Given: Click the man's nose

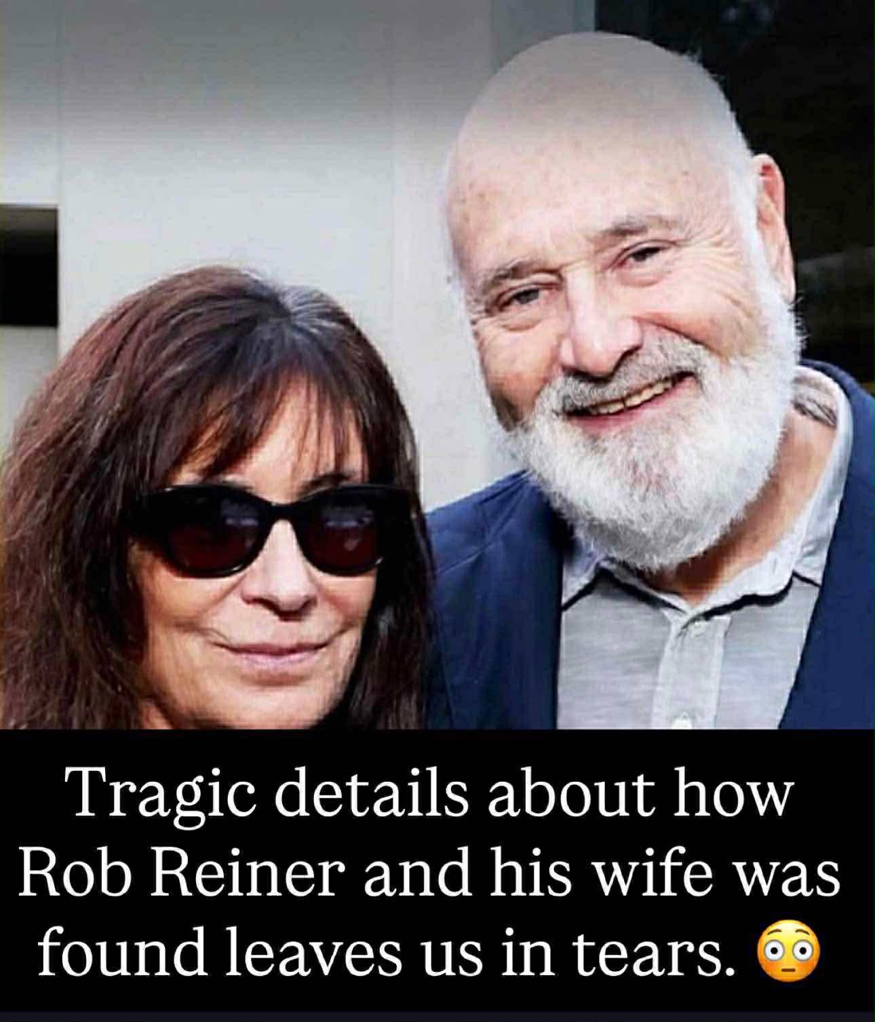Looking at the screenshot, I should click(x=597, y=333).
